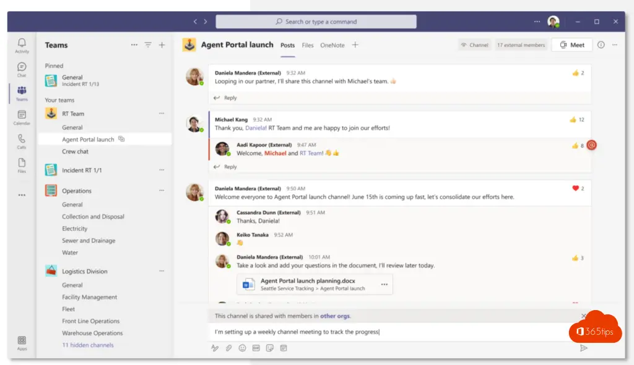The width and height of the screenshot is (634, 365).
Task: Open the Electricity channel
Action: coord(75,229)
